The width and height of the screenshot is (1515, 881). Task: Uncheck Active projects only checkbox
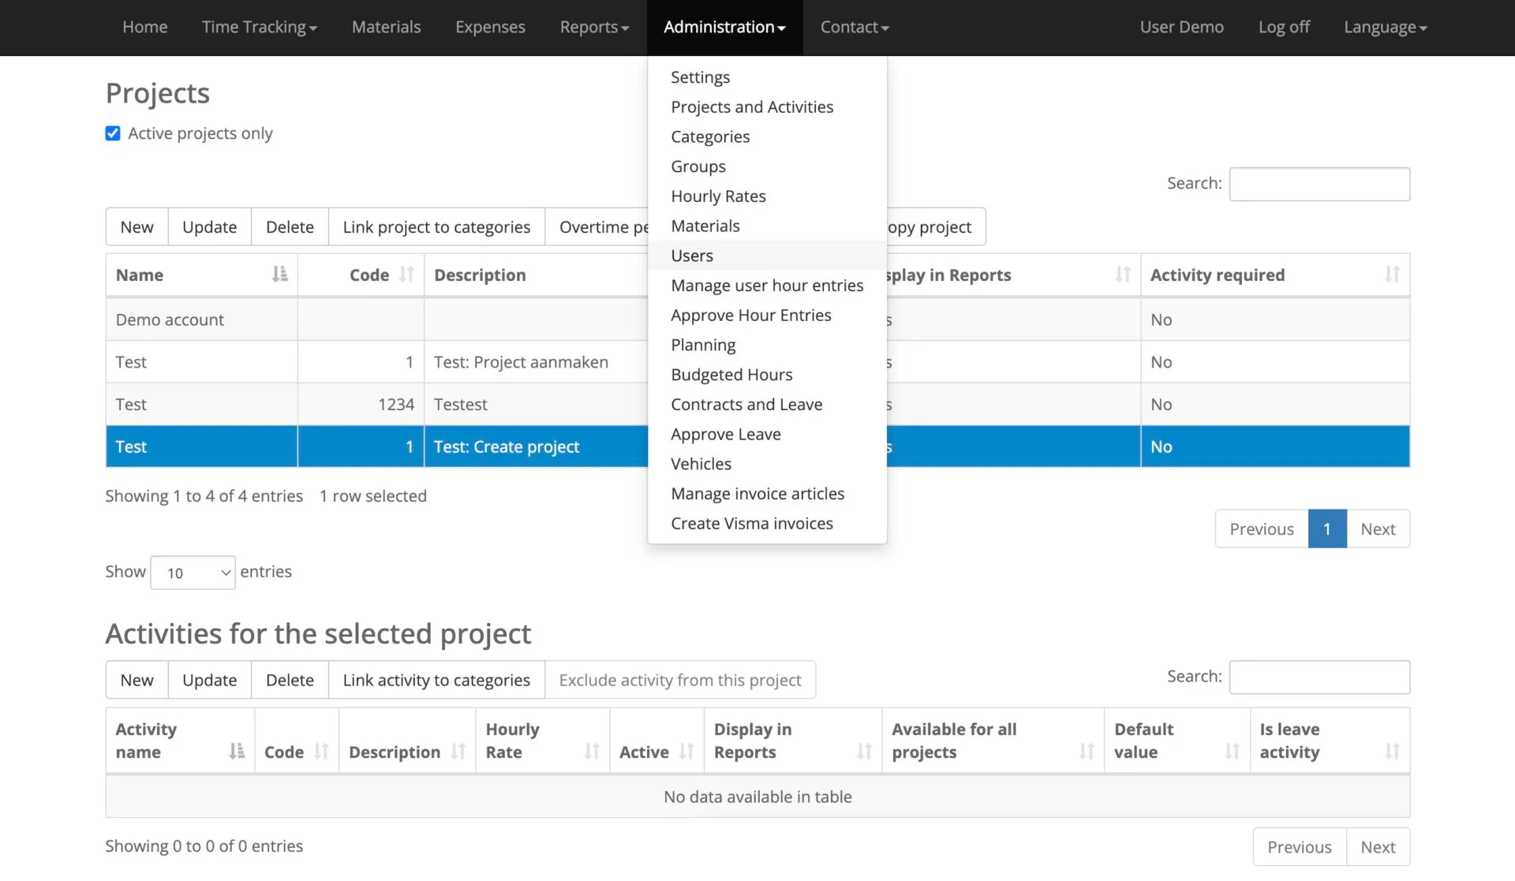coord(113,133)
